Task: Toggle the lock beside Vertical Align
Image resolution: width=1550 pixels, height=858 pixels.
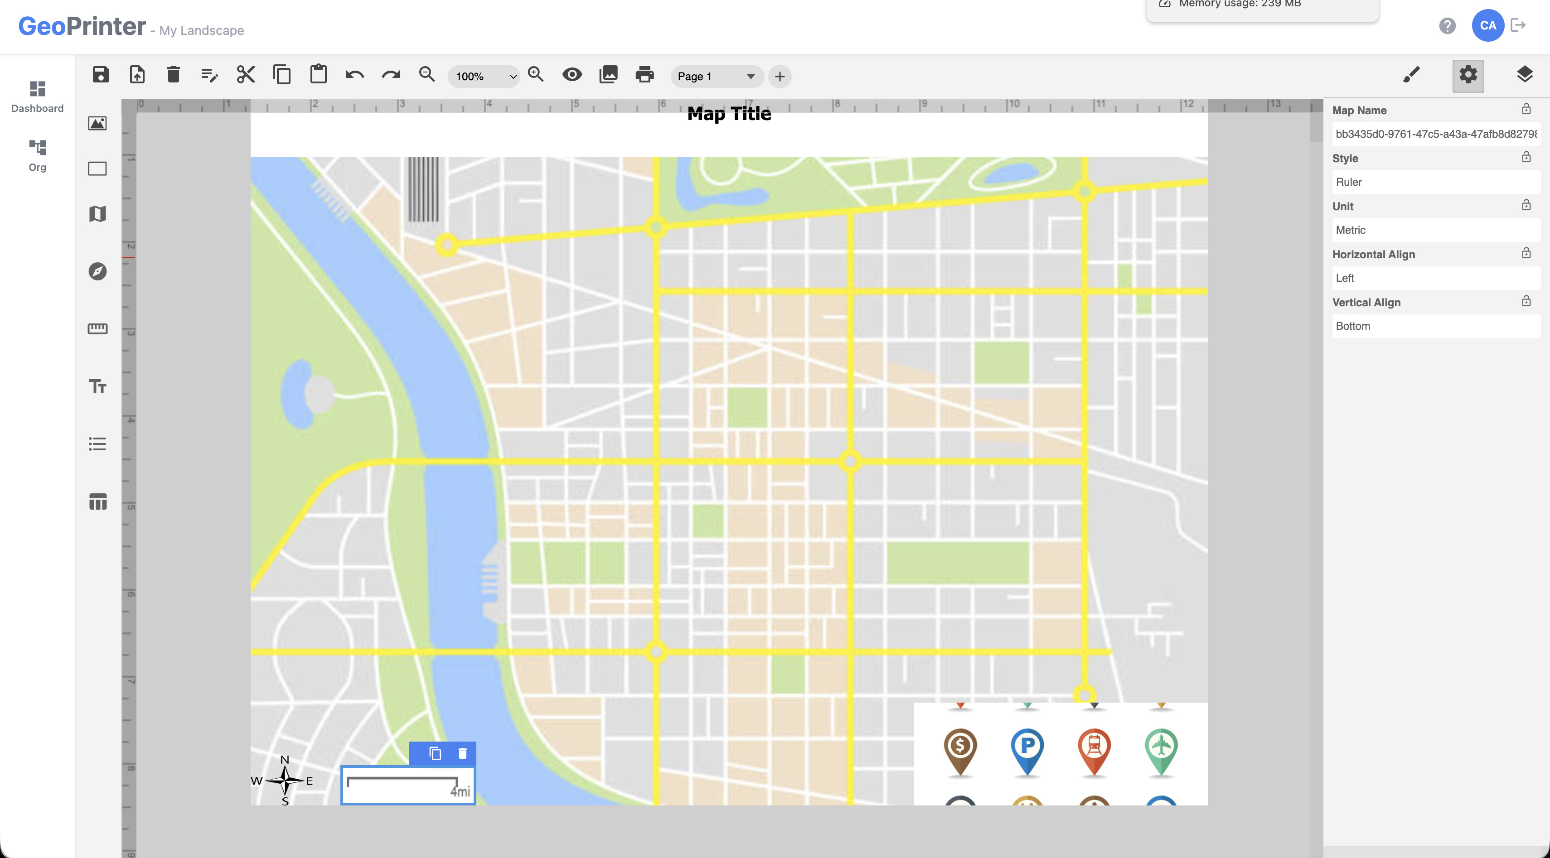Action: tap(1526, 301)
